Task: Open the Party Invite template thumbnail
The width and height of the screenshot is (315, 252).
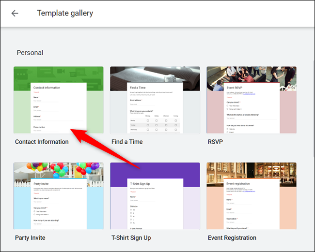Action: tap(59, 196)
